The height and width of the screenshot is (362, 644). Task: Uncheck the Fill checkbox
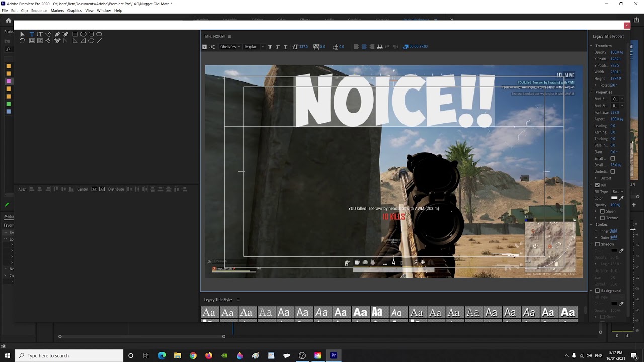597,185
